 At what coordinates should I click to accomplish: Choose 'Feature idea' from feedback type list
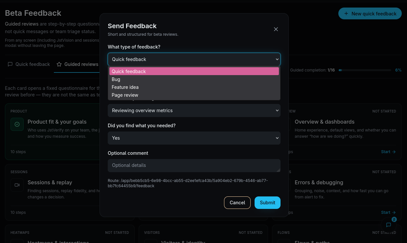194,87
